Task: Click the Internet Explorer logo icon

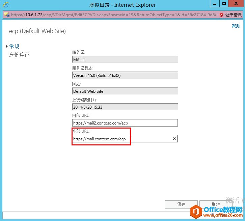Action: pyautogui.click(x=6, y=5)
